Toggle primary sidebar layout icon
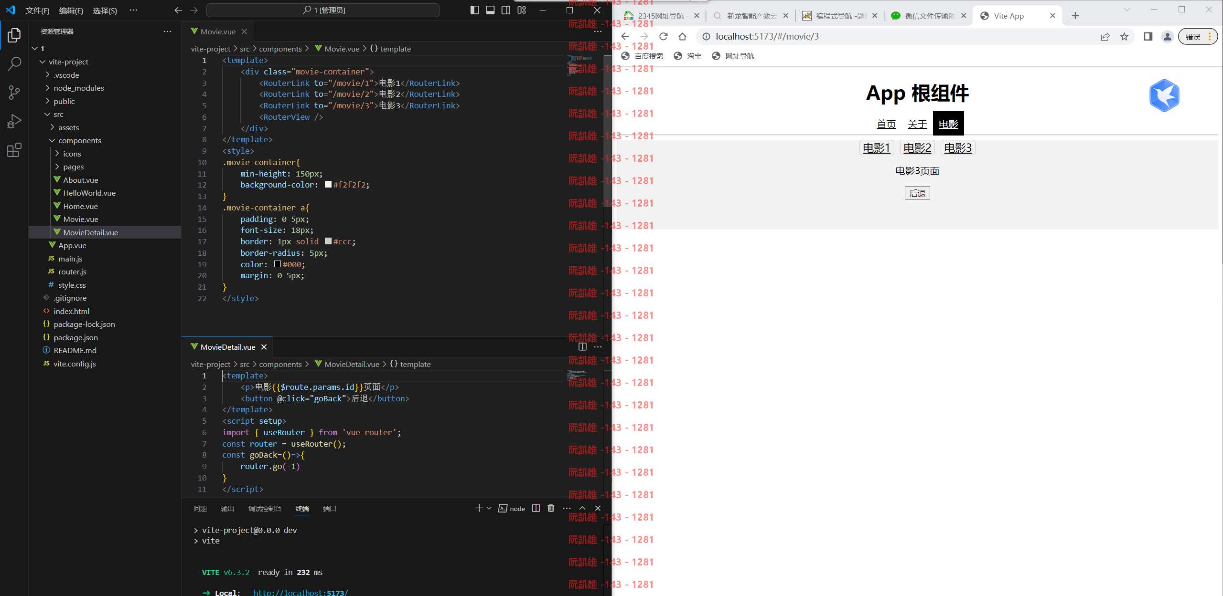The image size is (1223, 596). [474, 10]
